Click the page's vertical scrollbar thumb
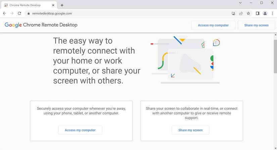This screenshot has height=150, width=277. [x=275, y=56]
